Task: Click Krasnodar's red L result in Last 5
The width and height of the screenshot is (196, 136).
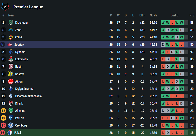Action: tap(172, 23)
